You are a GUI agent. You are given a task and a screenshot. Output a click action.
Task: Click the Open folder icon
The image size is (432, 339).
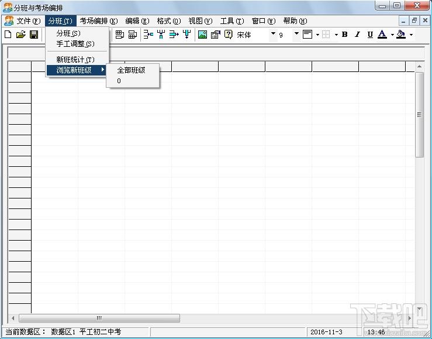click(20, 35)
